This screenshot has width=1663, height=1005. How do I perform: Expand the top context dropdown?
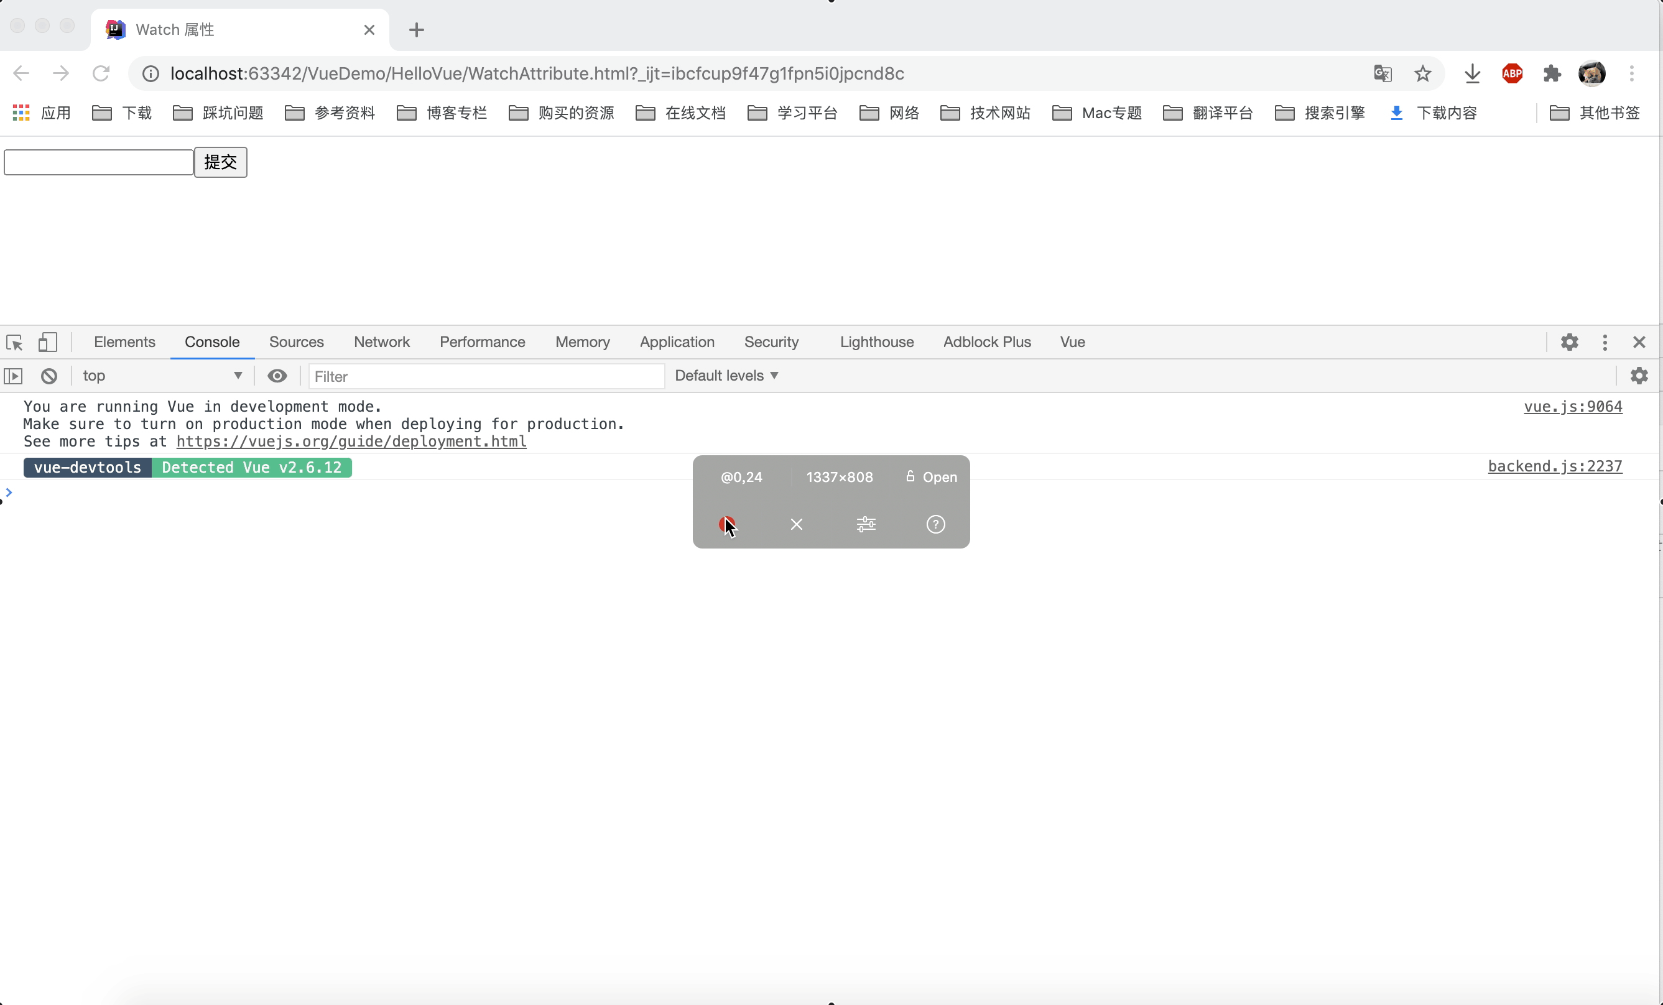pyautogui.click(x=162, y=376)
